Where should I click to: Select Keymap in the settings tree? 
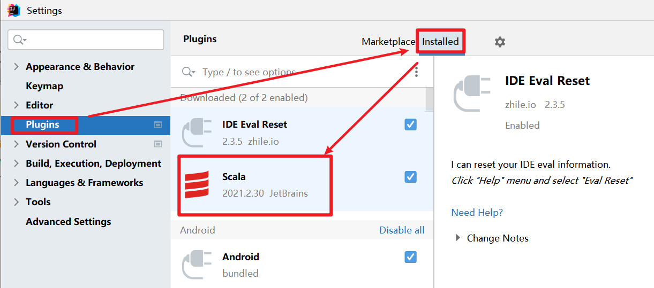click(x=44, y=86)
